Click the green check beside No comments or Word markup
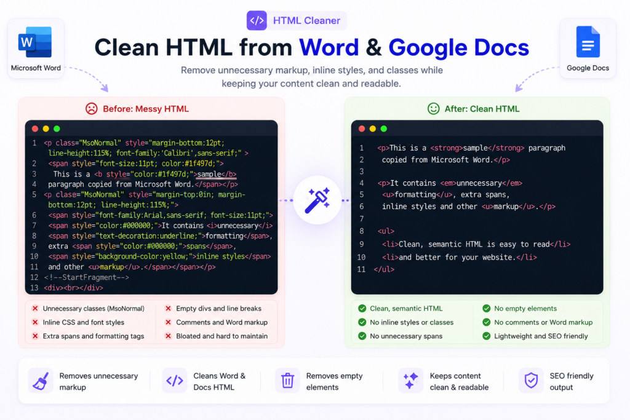 pos(486,322)
